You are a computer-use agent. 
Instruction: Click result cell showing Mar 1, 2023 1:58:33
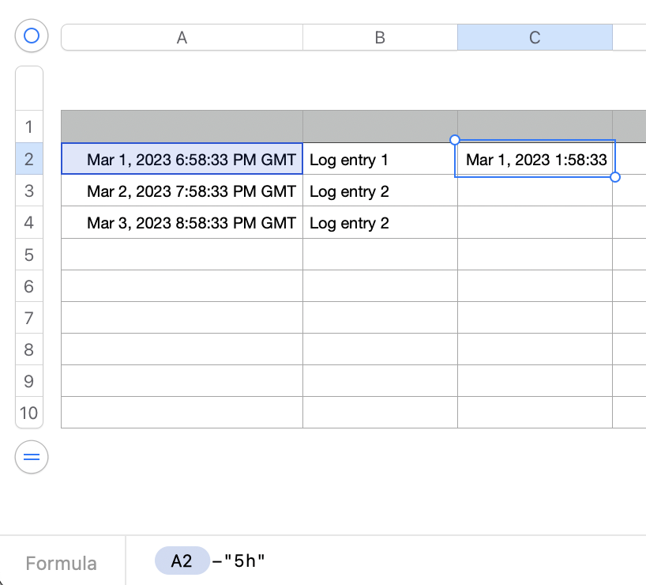535,160
